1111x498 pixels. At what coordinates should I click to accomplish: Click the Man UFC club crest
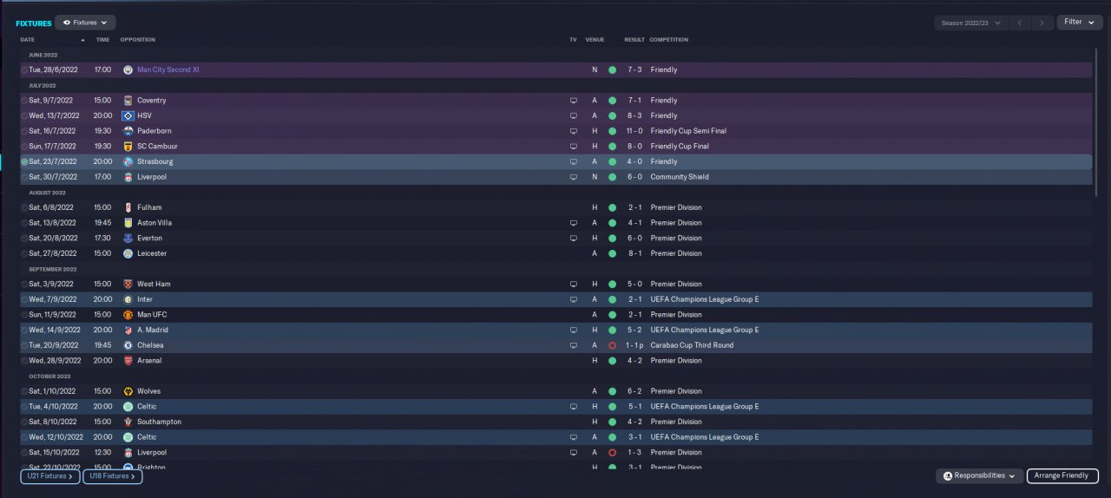coord(128,315)
